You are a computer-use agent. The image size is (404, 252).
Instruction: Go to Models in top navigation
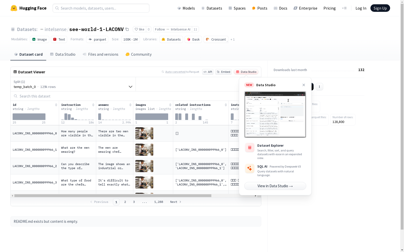point(186,8)
